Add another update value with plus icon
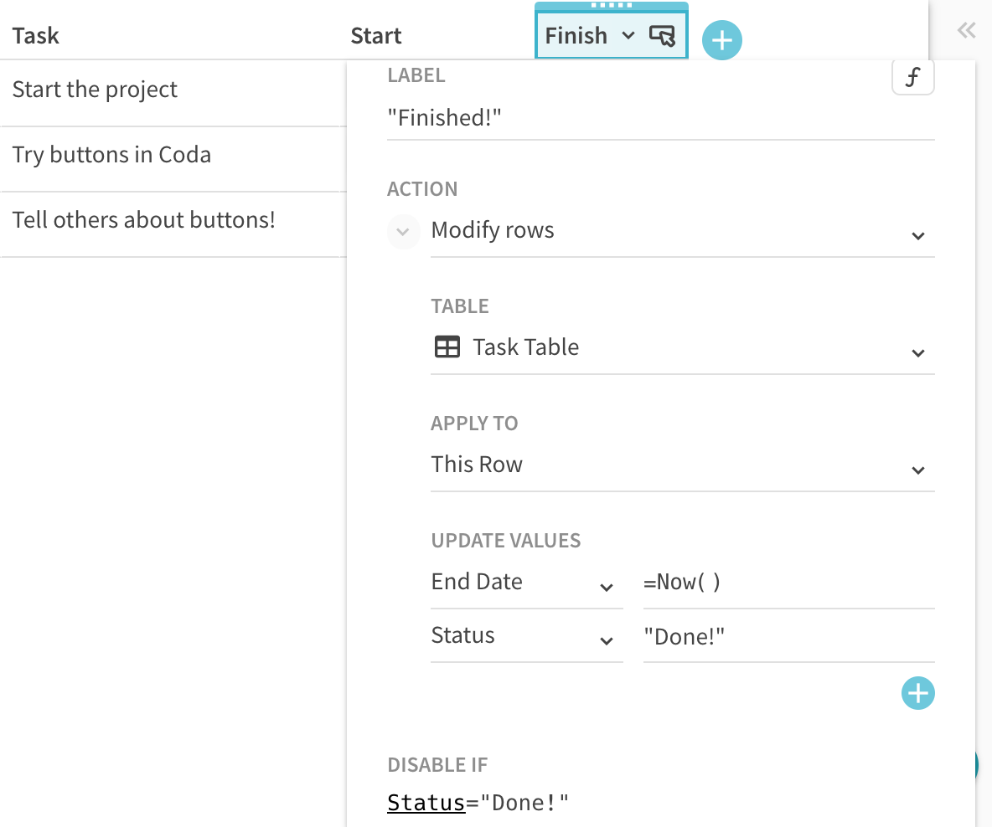 tap(917, 693)
